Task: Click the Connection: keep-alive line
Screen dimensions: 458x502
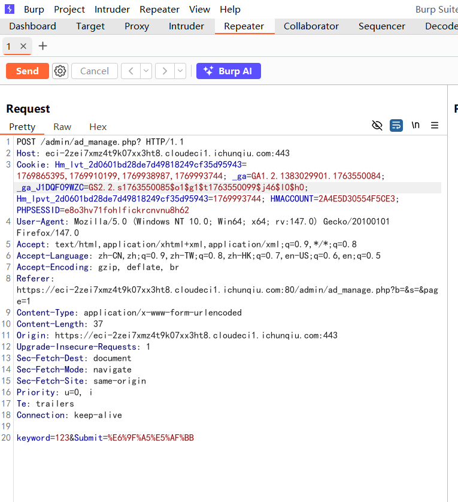Action: pos(69,415)
